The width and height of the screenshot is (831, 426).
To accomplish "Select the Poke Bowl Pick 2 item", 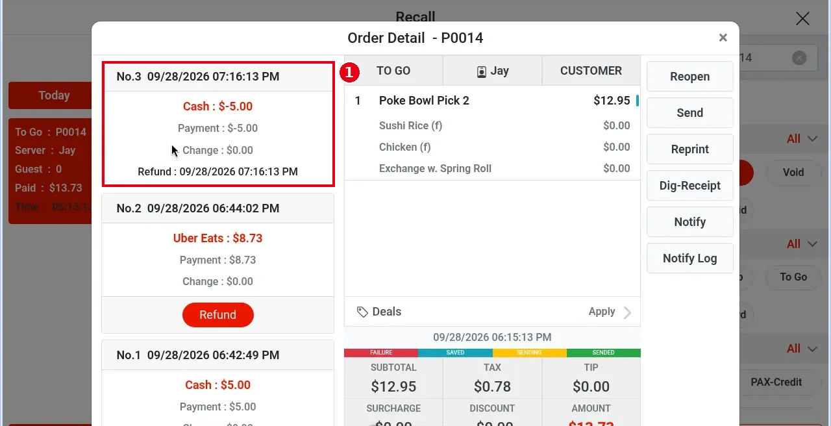I will point(492,101).
